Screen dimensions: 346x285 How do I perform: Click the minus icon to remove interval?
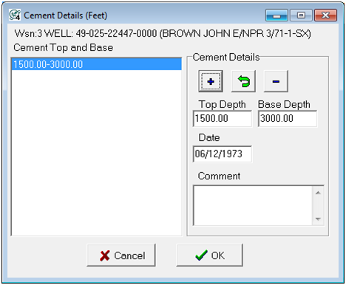click(276, 81)
